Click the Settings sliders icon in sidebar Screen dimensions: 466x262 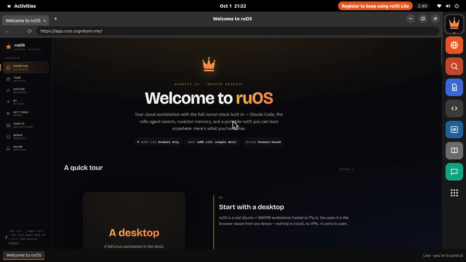pos(8,114)
